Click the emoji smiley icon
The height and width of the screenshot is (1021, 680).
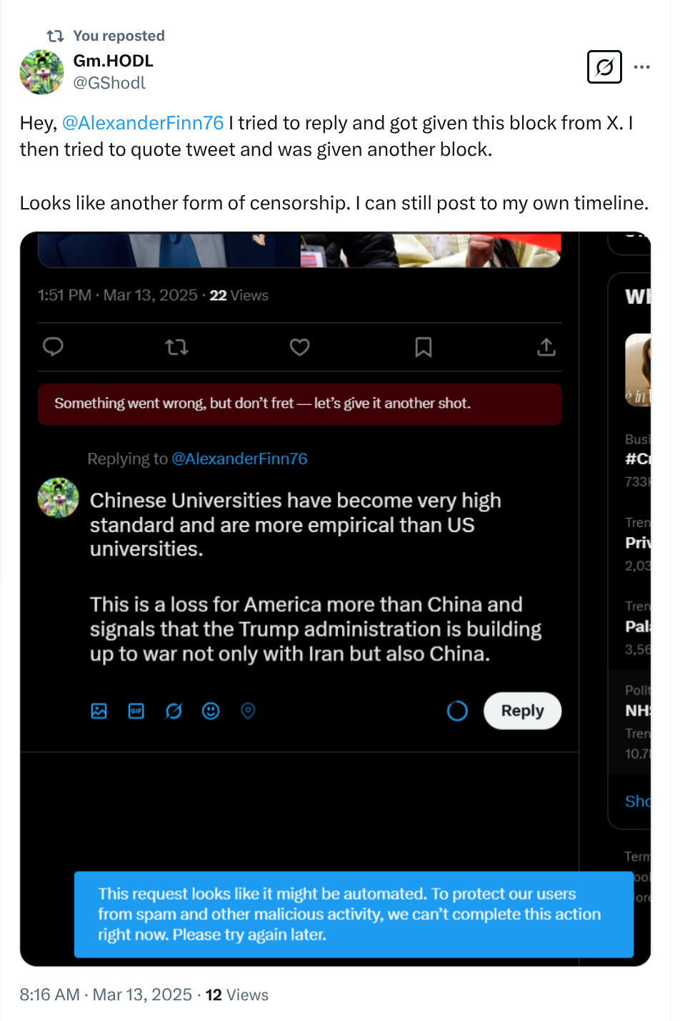point(211,711)
